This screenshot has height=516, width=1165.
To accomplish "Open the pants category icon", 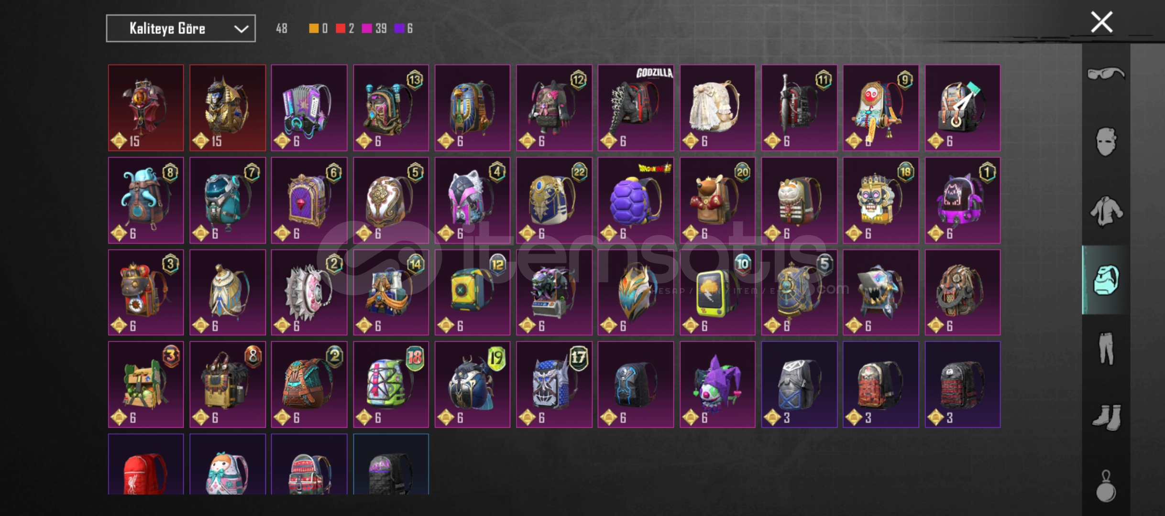I will 1106,348.
